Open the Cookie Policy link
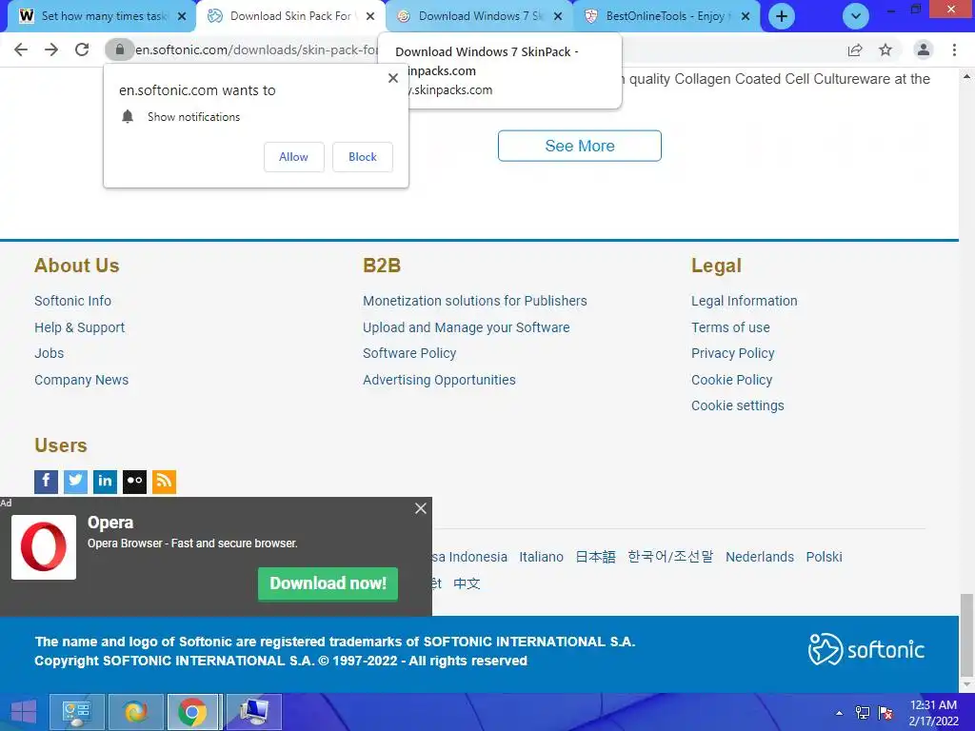 click(x=732, y=380)
